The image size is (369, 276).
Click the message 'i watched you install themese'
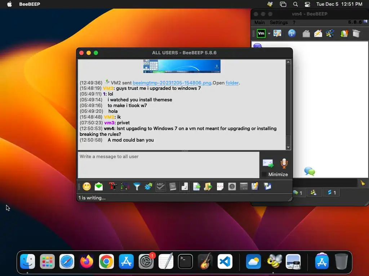[140, 100]
